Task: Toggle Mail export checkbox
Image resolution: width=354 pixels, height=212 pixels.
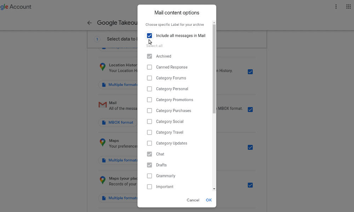Action: [x=250, y=110]
